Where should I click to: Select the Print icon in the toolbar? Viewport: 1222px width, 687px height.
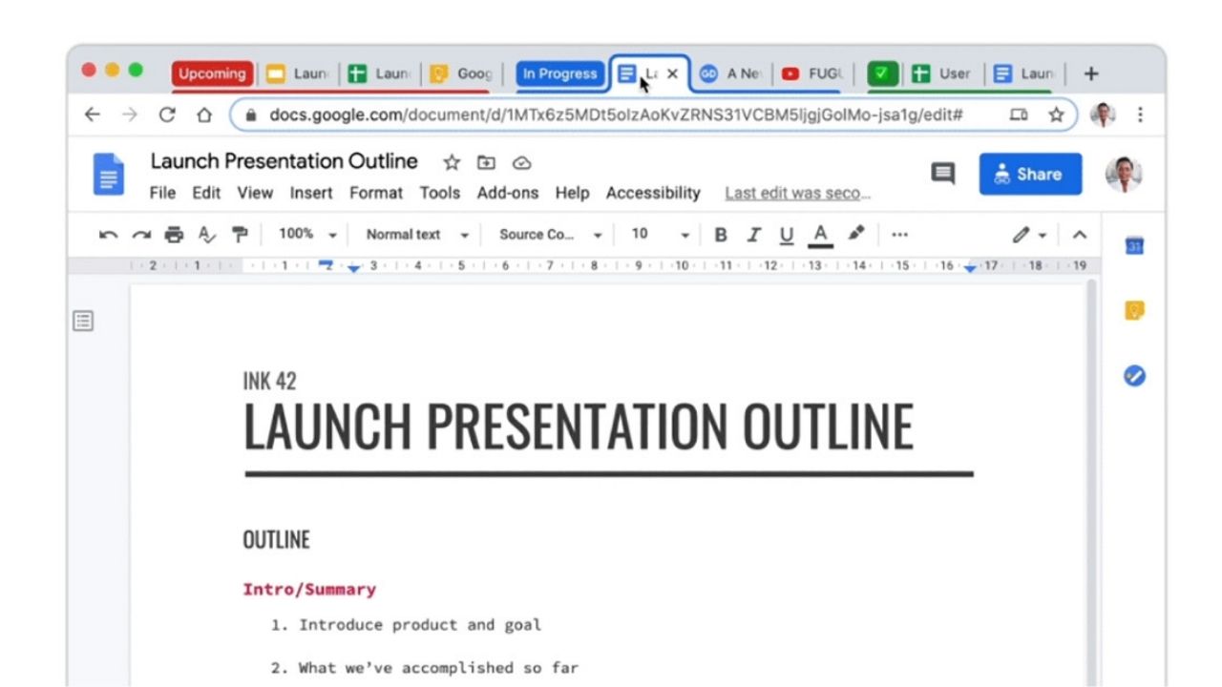coord(173,234)
